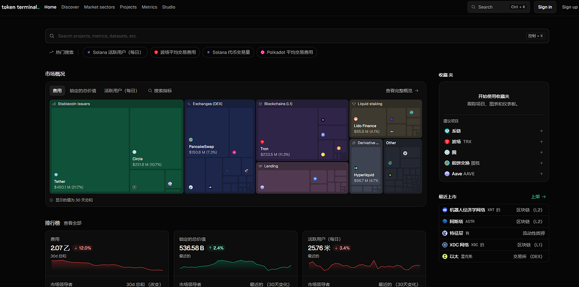Open the 搜索指标 metric search selector

160,90
